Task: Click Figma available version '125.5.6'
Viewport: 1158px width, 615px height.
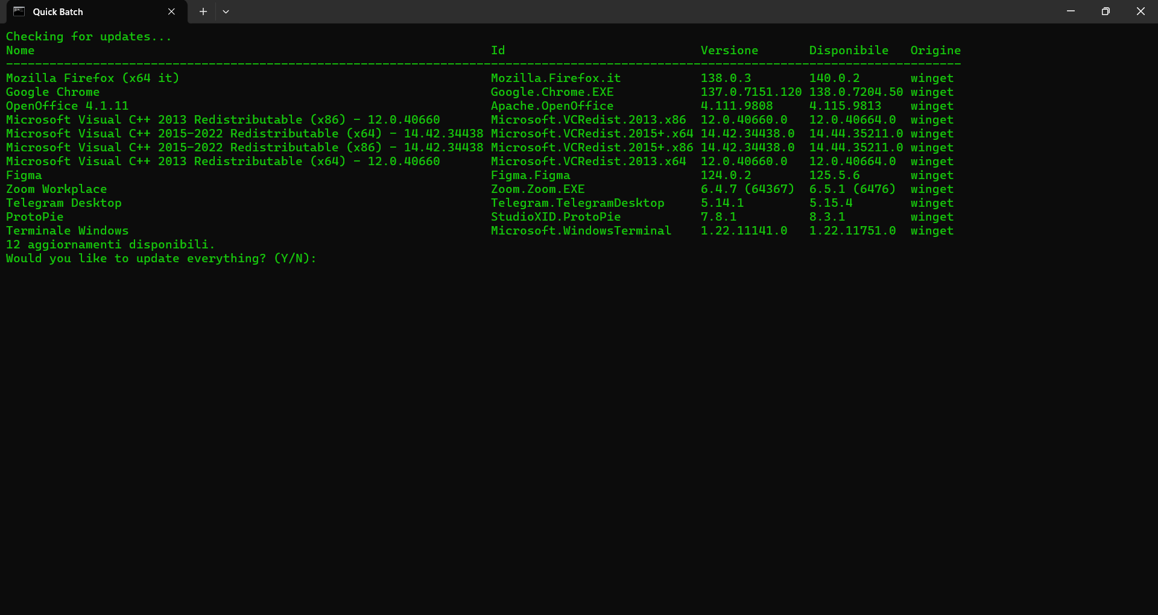Action: 835,175
